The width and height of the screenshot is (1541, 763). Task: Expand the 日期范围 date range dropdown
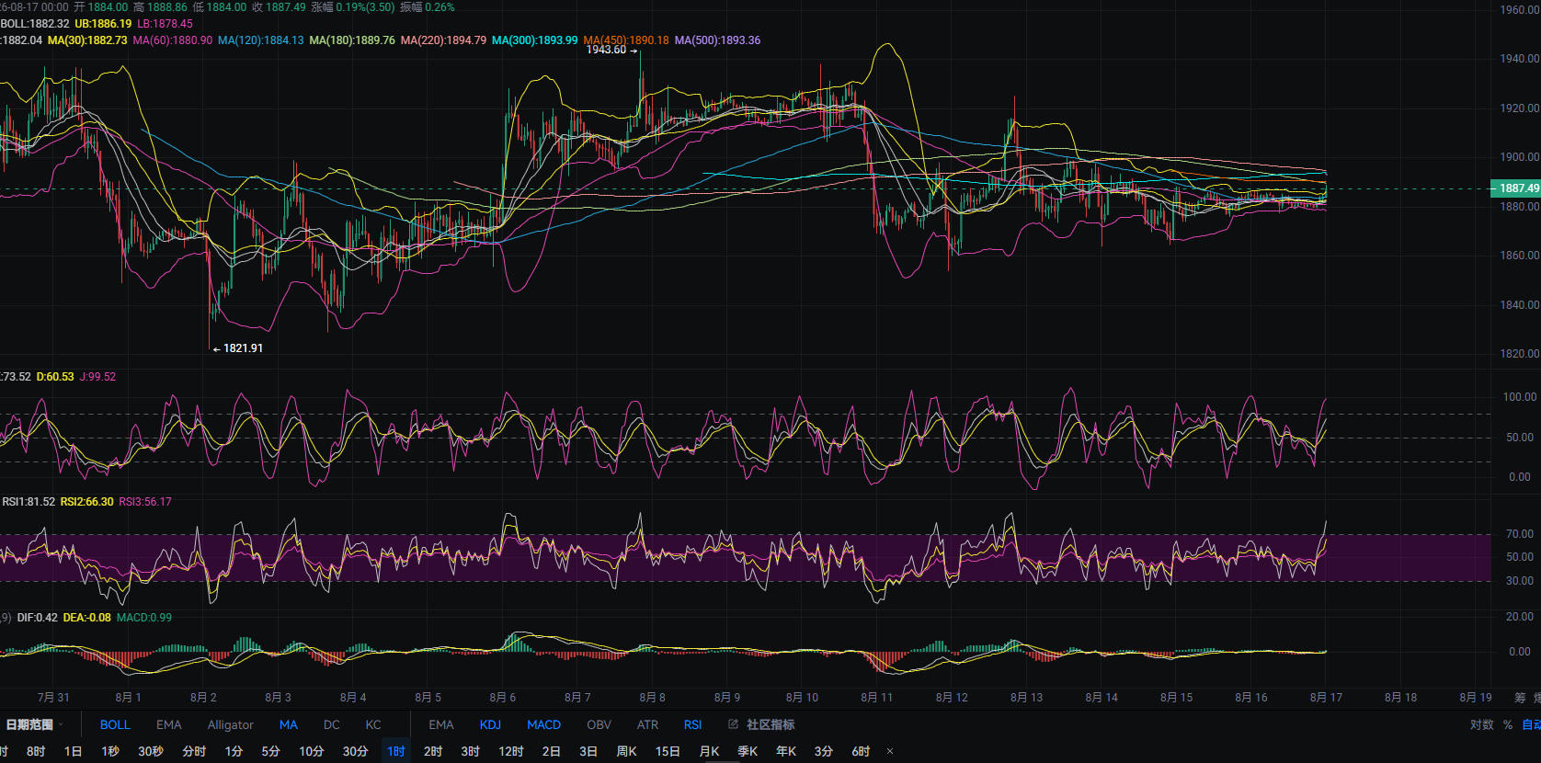click(x=34, y=724)
